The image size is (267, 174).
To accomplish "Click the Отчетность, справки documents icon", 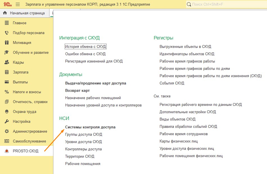I will tap(7, 102).
